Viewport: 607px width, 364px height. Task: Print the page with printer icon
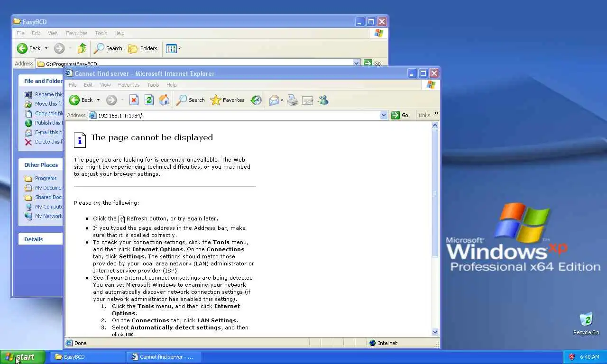[293, 100]
